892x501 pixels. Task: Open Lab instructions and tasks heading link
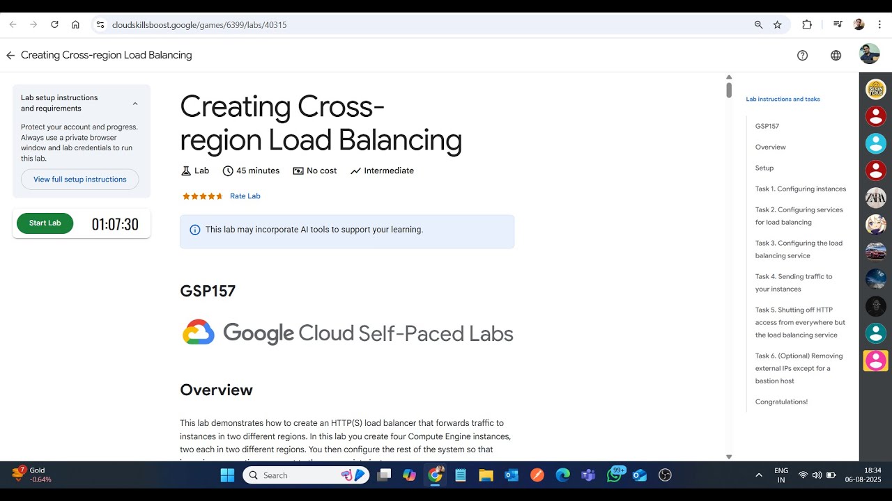pos(783,100)
